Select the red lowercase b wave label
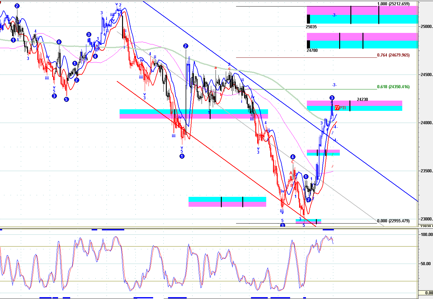Image resolution: width=433 pixels, height=299 pixels. [x=221, y=94]
